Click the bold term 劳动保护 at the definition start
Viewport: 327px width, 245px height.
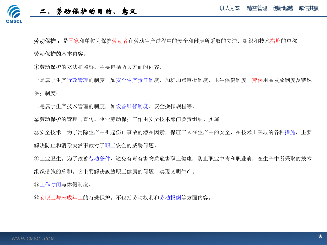[x=45, y=41]
